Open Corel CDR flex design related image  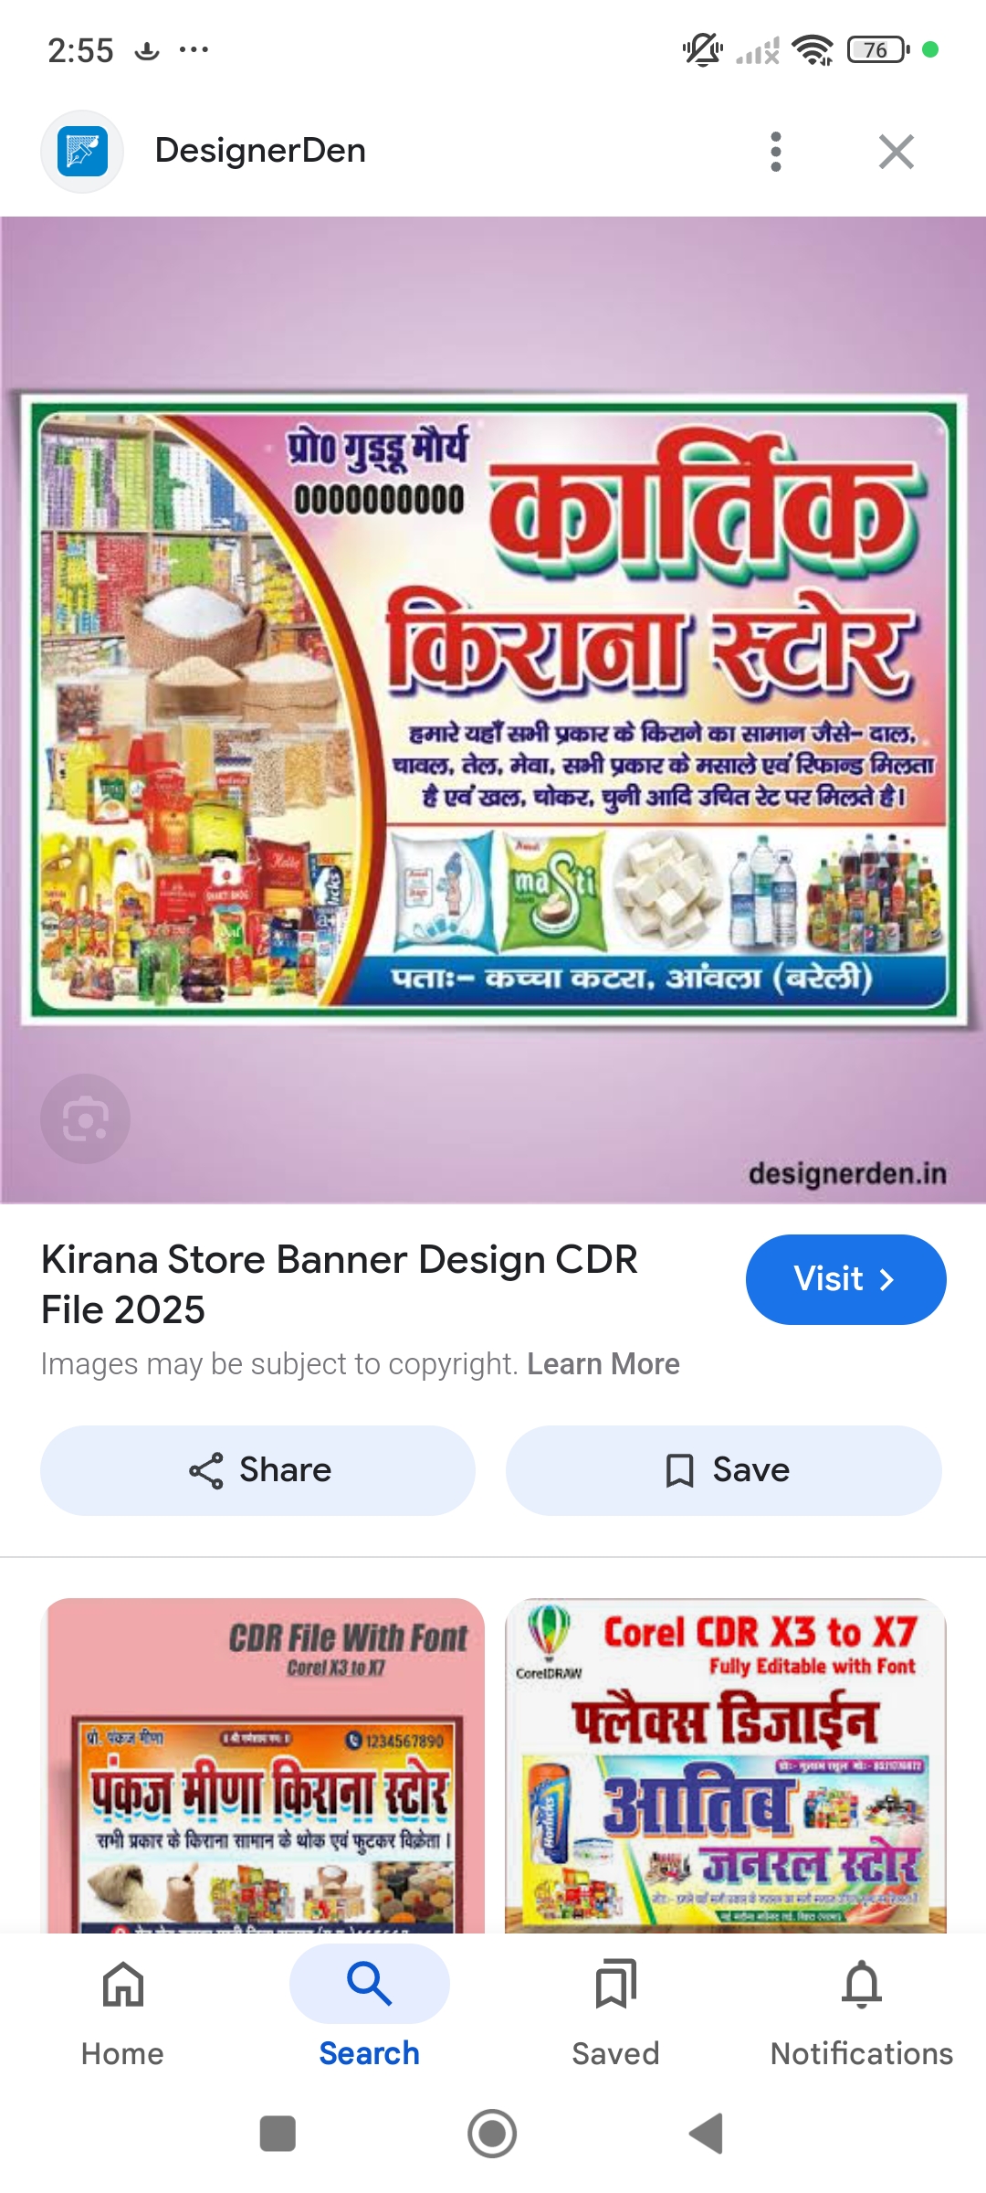tap(726, 1765)
